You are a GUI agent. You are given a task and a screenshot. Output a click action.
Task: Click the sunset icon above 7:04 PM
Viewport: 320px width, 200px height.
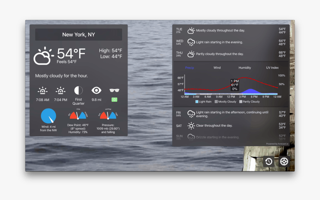[60, 91]
